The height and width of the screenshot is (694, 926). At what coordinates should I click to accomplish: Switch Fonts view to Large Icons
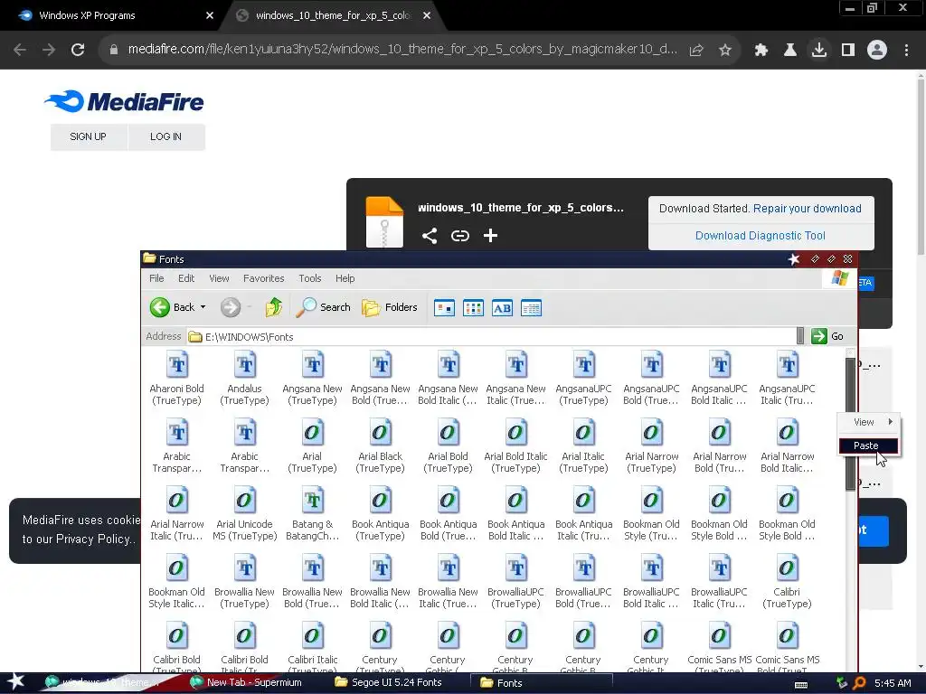click(444, 308)
